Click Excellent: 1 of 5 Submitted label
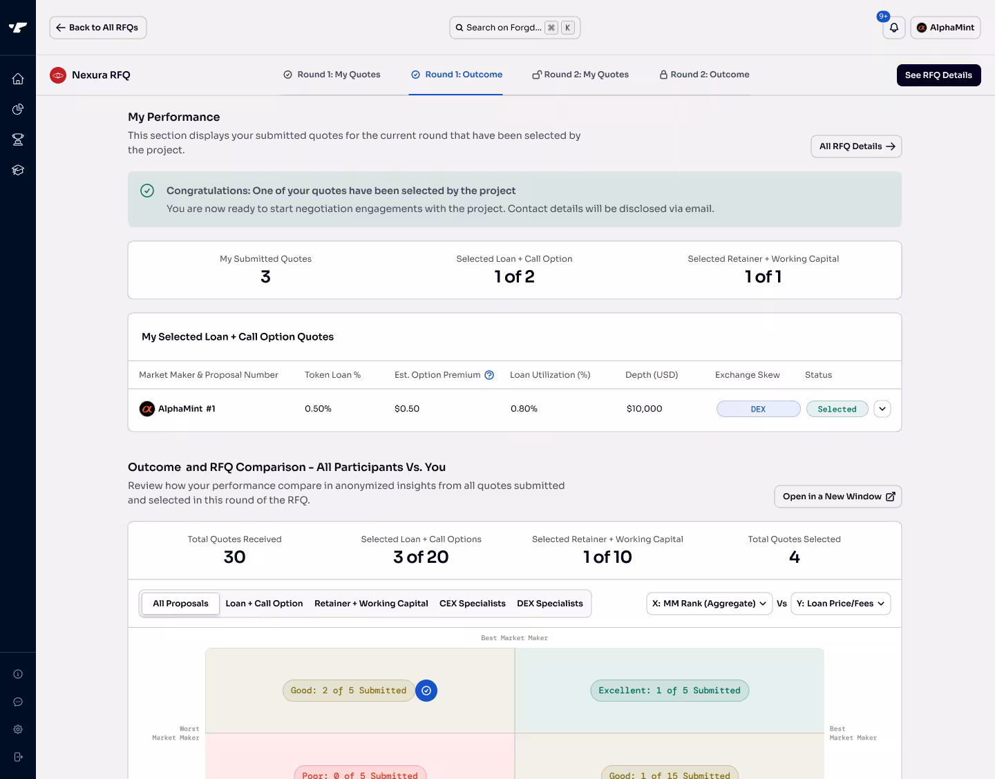This screenshot has height=779, width=995. (x=670, y=691)
